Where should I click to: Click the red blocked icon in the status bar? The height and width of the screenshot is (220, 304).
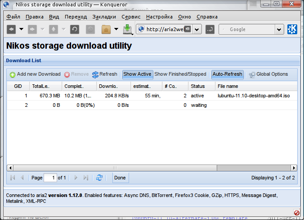297,213
